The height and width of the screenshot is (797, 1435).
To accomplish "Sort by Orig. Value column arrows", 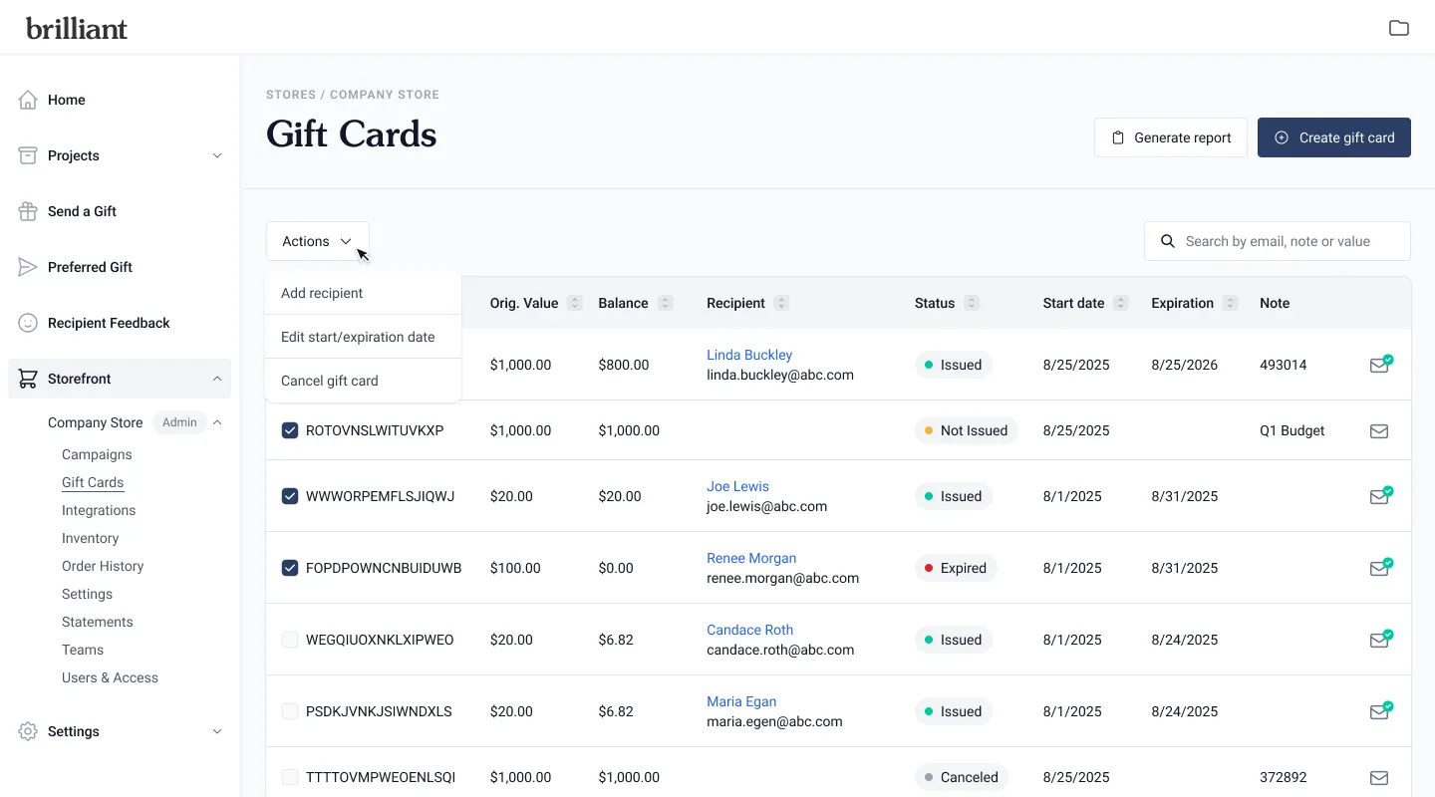I will pos(575,303).
